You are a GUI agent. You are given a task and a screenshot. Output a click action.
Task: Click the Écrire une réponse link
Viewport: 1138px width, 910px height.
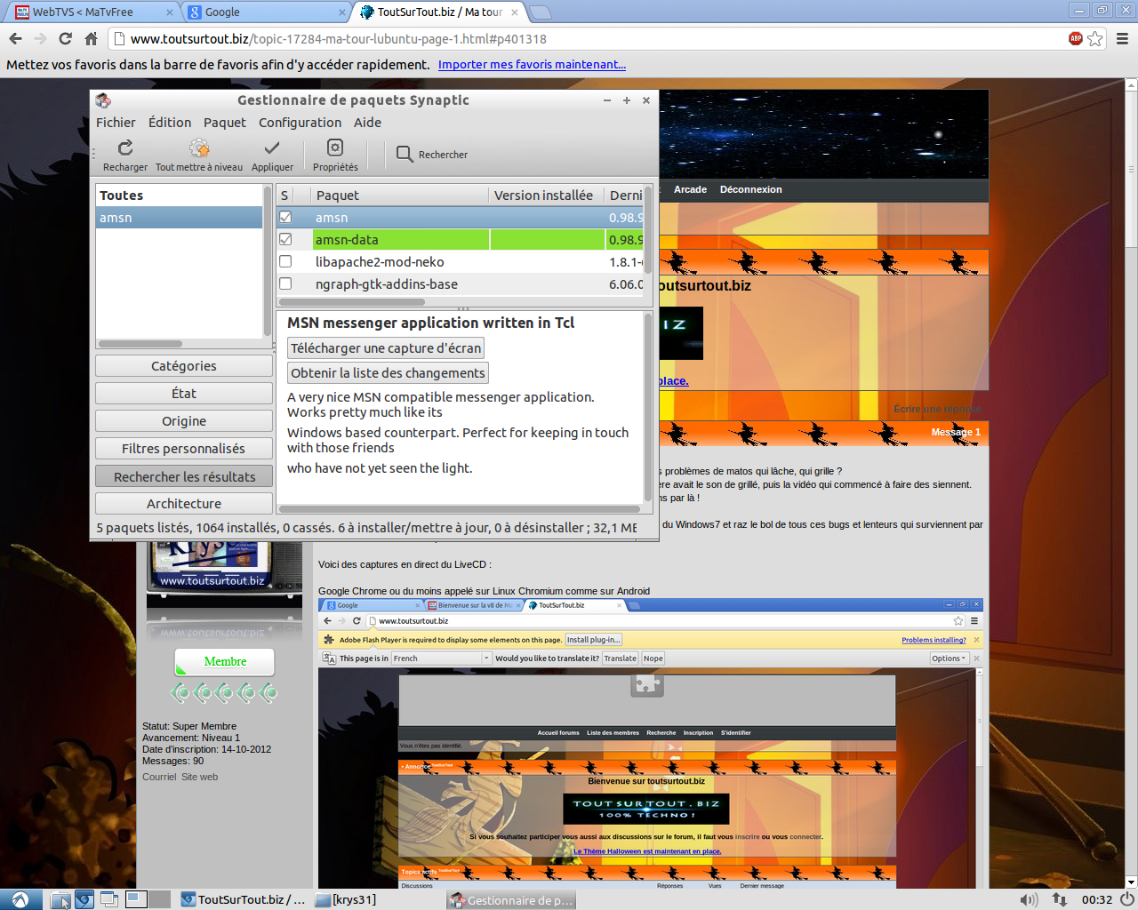click(x=937, y=409)
